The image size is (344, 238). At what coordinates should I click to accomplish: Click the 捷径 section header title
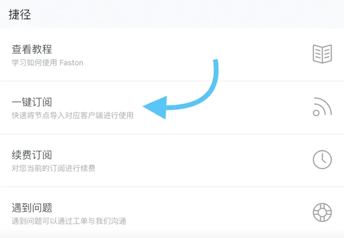pos(20,15)
